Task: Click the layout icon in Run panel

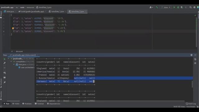Action: click(5, 77)
